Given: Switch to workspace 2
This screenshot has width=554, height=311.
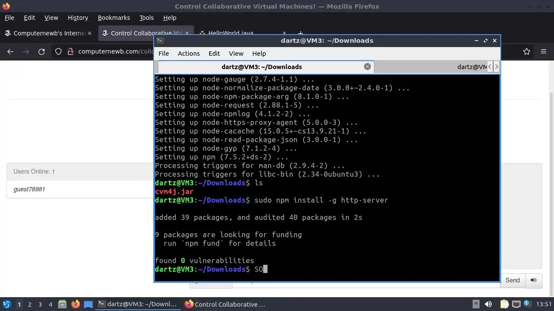Looking at the screenshot, I should (x=29, y=305).
